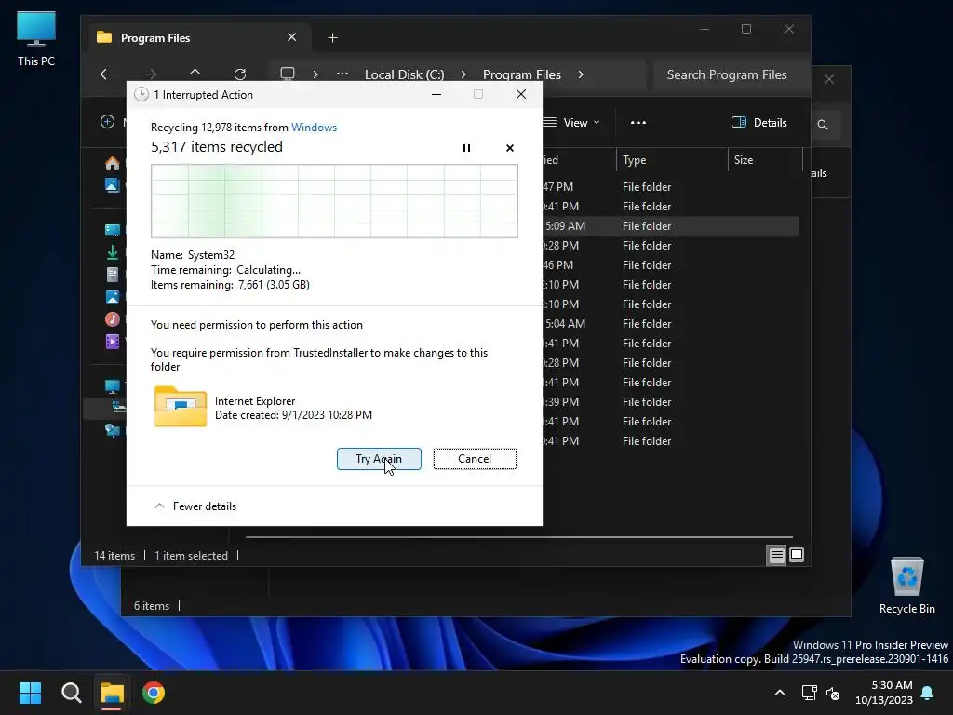The height and width of the screenshot is (715, 953).
Task: Select the row dated 5:09 AM
Action: (x=670, y=225)
